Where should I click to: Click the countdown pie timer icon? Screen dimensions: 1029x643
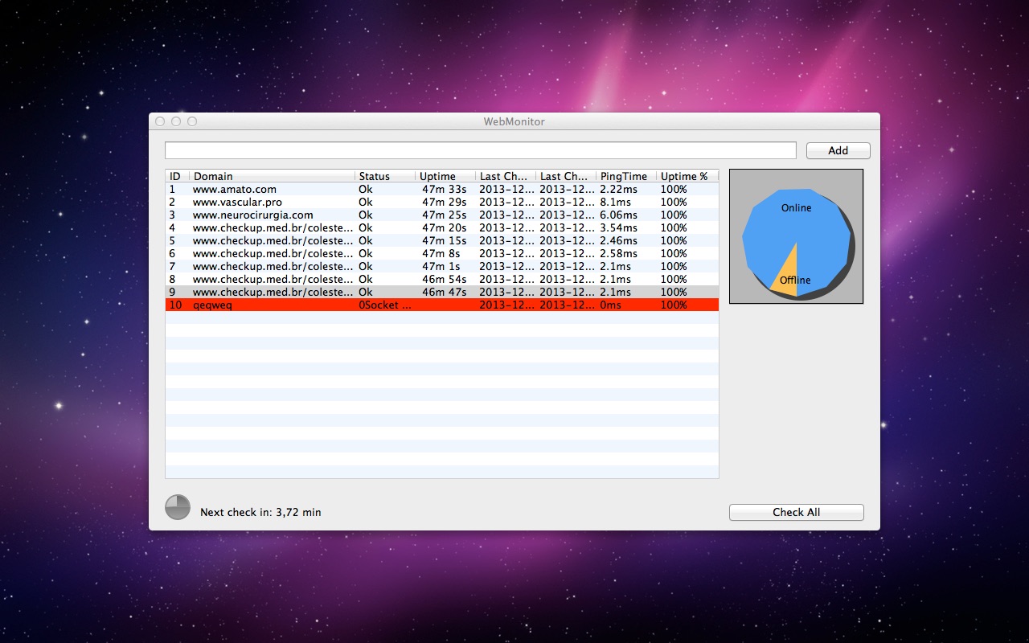click(x=178, y=507)
